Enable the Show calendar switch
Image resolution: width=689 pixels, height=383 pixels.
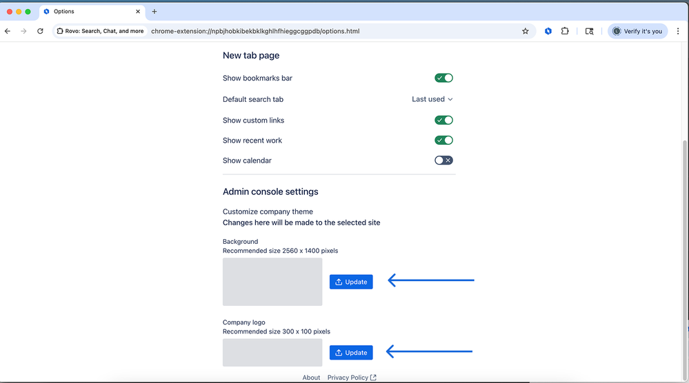[x=443, y=161]
